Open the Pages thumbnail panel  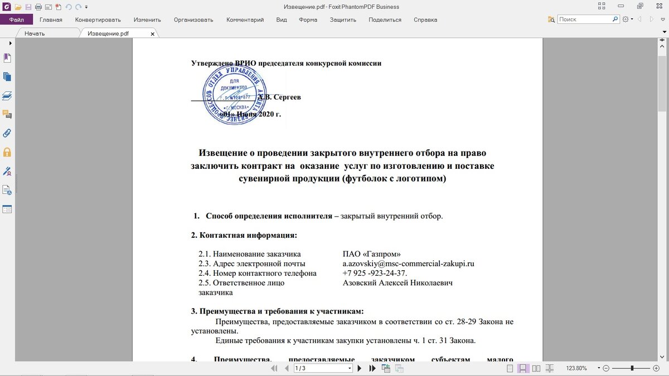(7, 76)
